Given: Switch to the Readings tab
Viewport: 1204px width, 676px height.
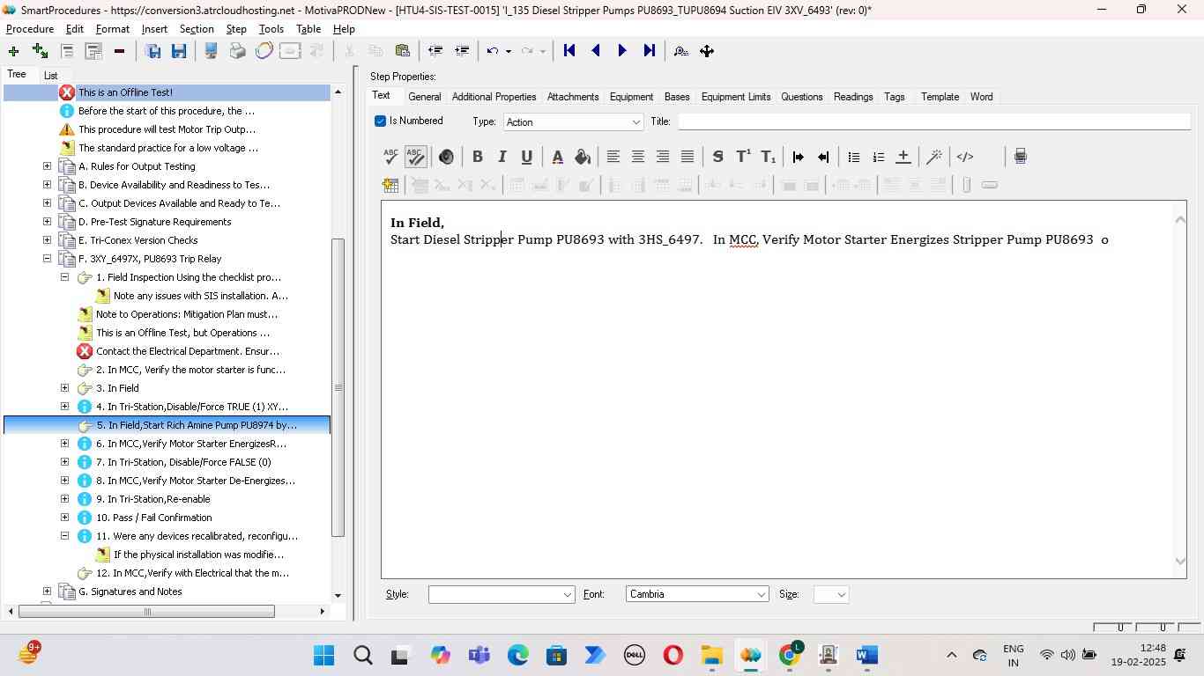Looking at the screenshot, I should (x=853, y=97).
